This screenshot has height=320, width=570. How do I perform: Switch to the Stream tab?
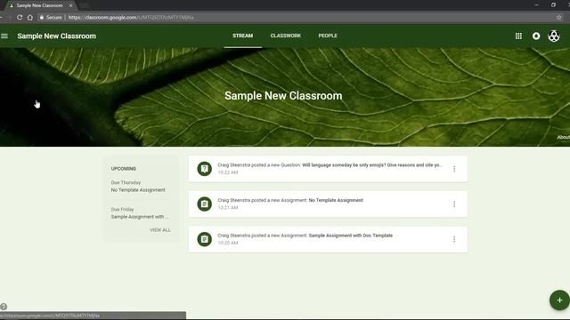(242, 36)
